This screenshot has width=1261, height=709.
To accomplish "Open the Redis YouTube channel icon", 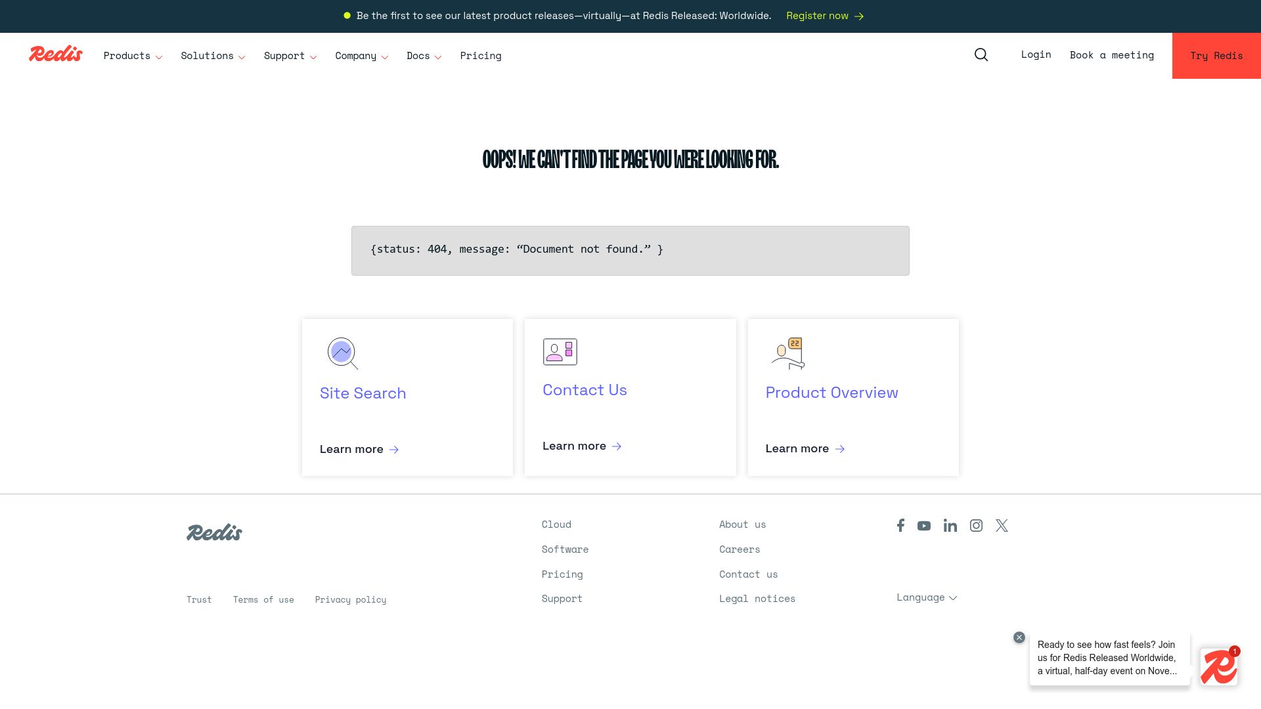I will click(924, 526).
